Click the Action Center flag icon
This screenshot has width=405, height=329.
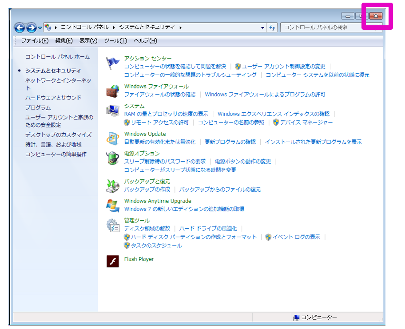113,63
